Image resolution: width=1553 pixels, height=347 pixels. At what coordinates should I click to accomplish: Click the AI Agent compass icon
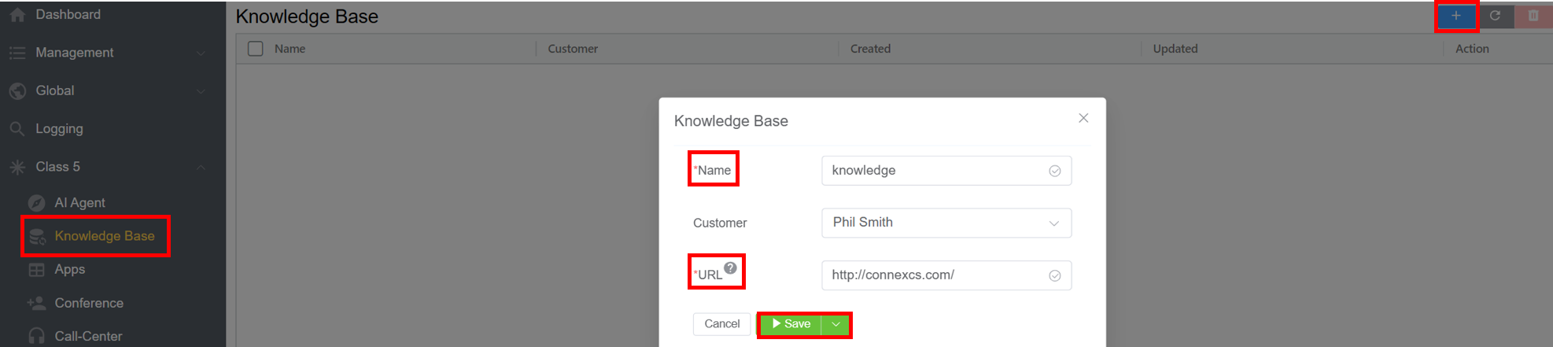tap(36, 203)
